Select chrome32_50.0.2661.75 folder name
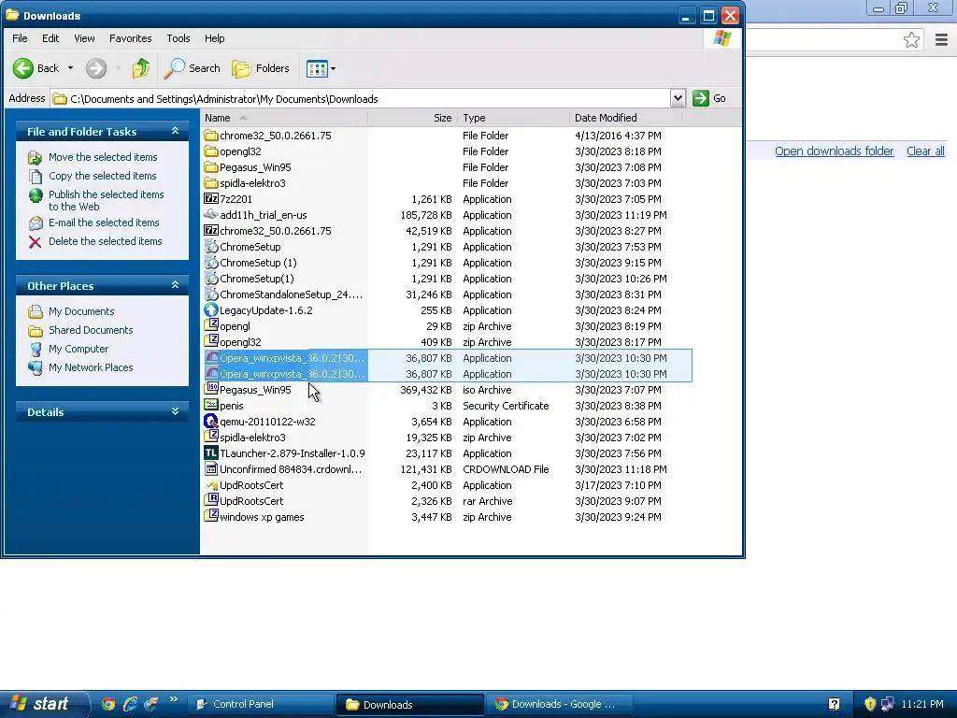The image size is (957, 718). pyautogui.click(x=276, y=136)
